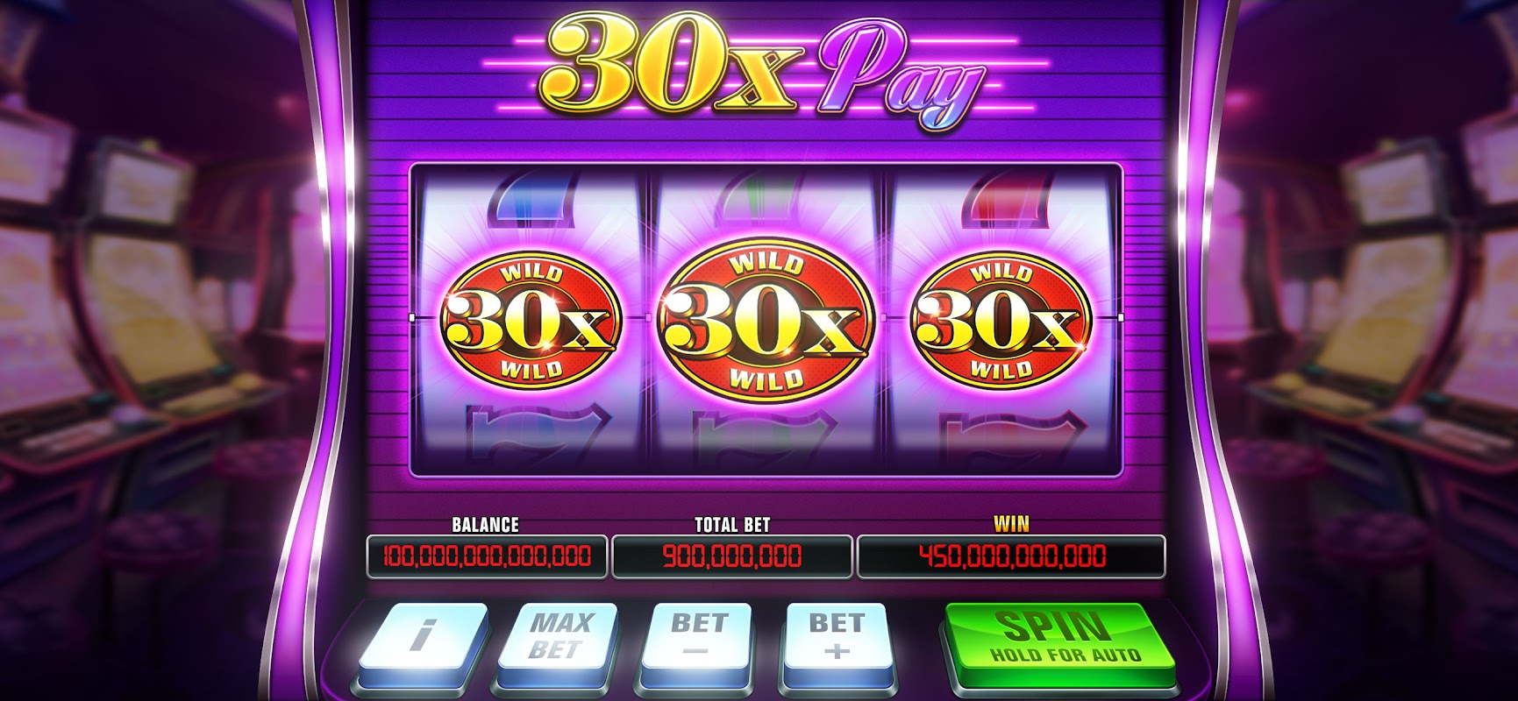Select the balance amount display
The image size is (1518, 701).
(x=487, y=556)
